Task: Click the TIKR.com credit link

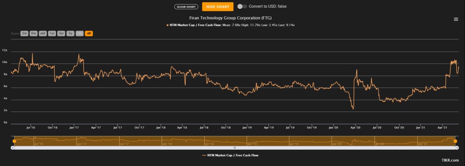Action: (x=450, y=161)
